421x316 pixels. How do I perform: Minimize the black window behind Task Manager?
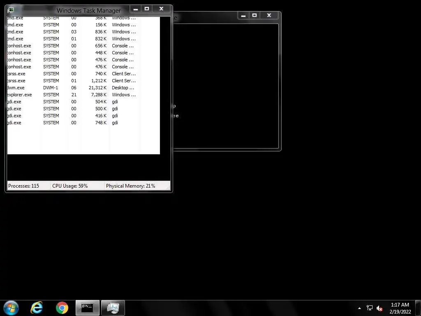click(243, 16)
